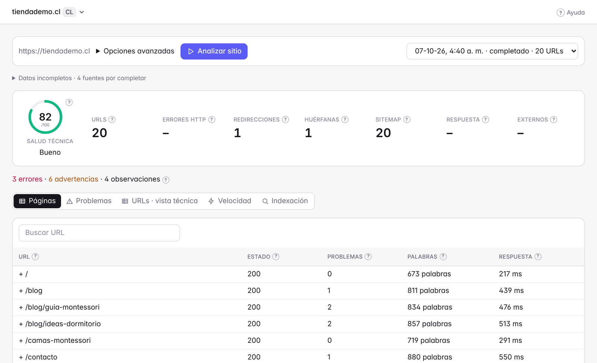Click the Analizar sitio button

[x=214, y=51]
